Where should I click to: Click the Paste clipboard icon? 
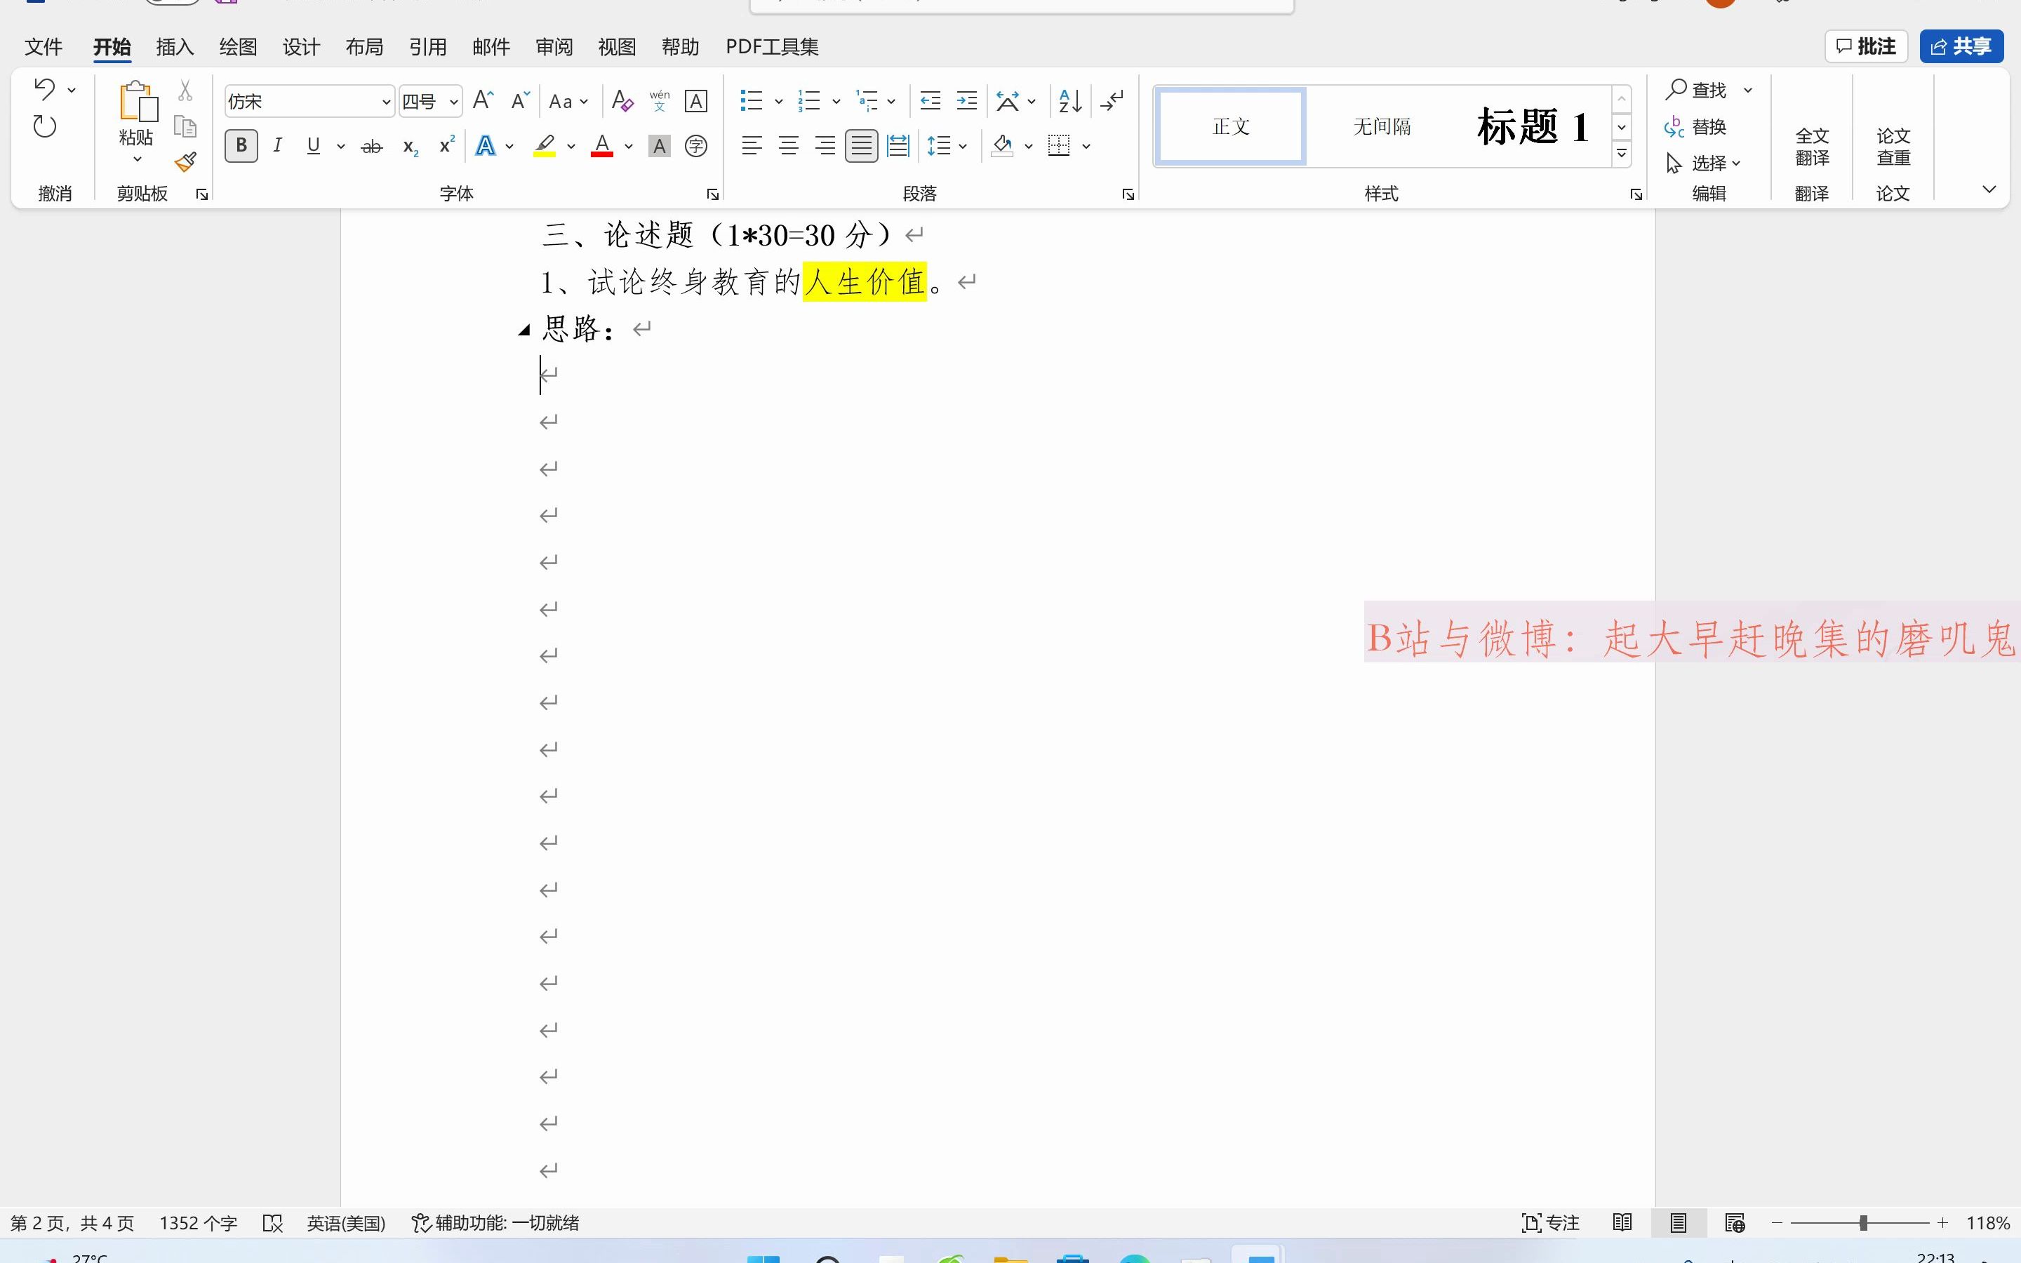(x=138, y=102)
